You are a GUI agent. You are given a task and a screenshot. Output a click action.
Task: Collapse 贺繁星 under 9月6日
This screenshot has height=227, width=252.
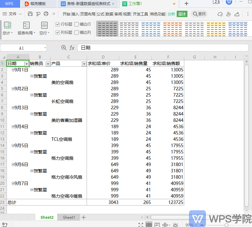pos(32,170)
